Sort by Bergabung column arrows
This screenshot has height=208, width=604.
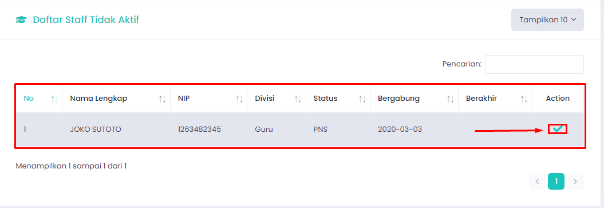[x=451, y=99]
